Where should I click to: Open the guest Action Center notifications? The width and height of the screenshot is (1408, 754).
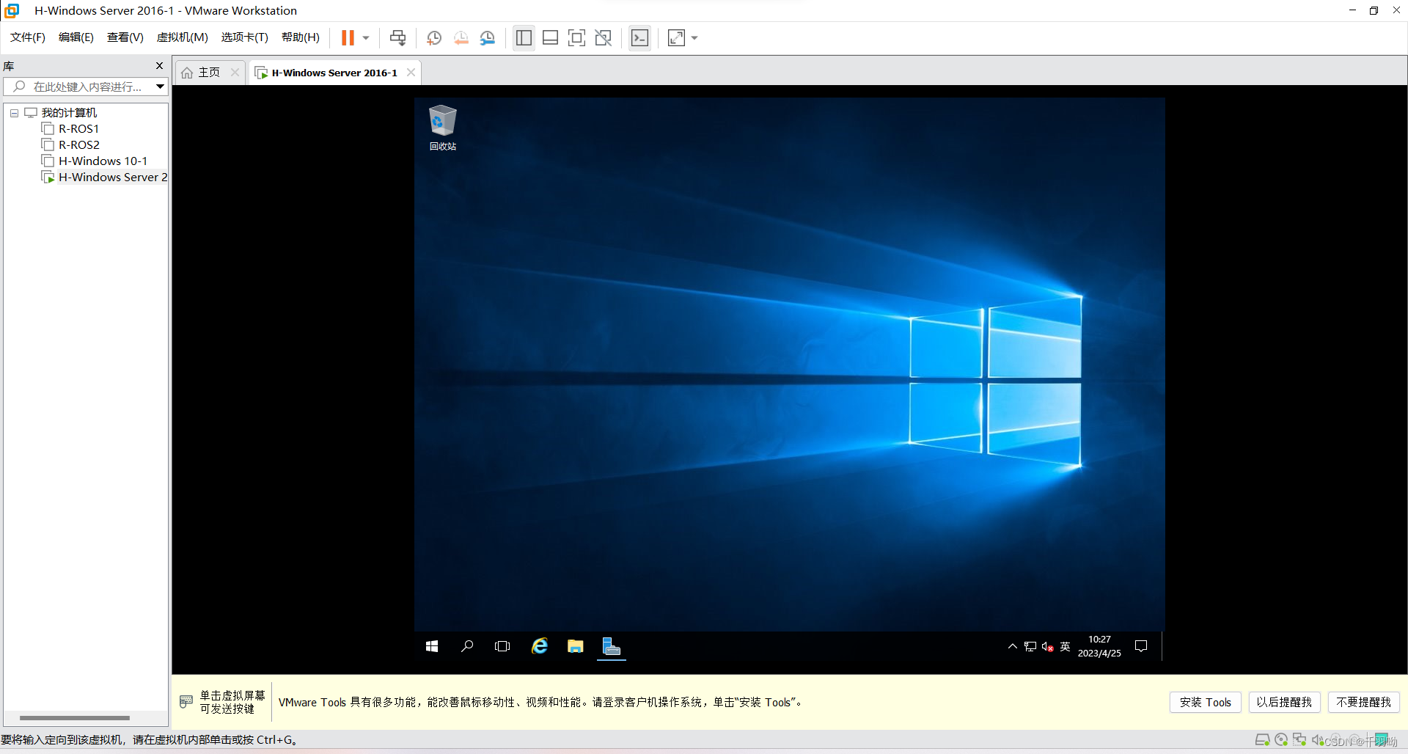tap(1141, 646)
